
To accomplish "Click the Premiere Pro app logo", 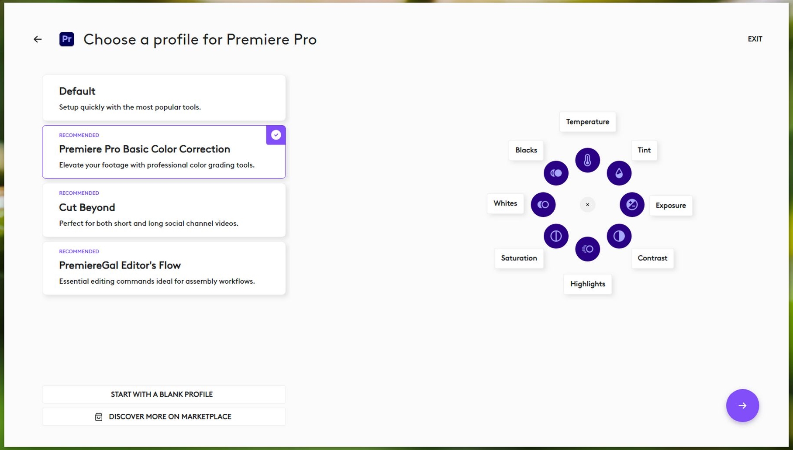I will click(67, 39).
